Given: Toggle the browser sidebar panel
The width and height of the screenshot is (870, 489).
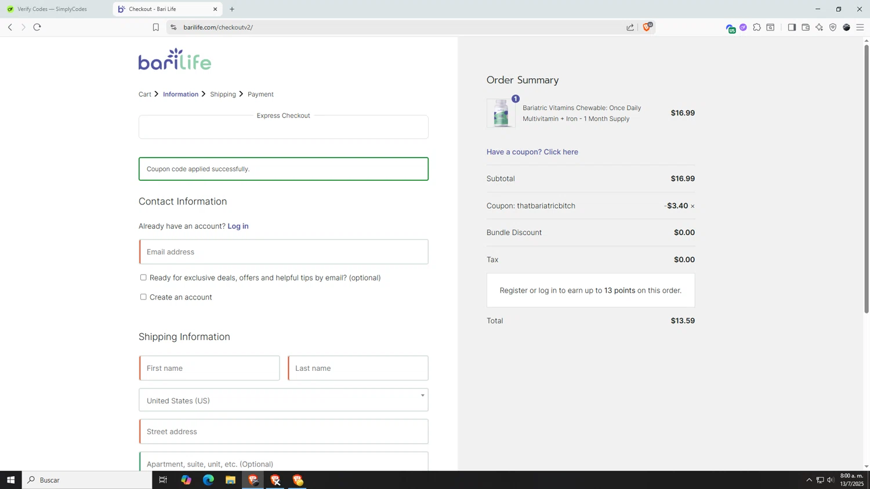Looking at the screenshot, I should click(x=792, y=27).
